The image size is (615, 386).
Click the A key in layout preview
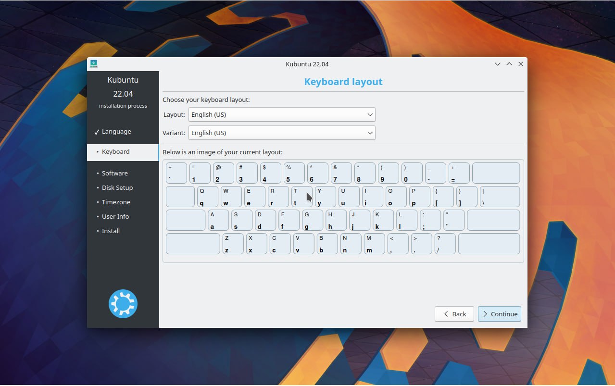(x=218, y=220)
